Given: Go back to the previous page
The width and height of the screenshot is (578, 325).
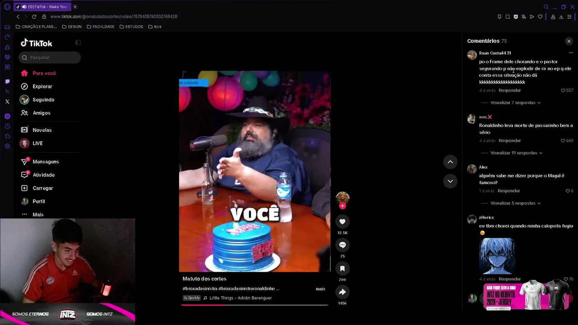Looking at the screenshot, I should [x=18, y=17].
